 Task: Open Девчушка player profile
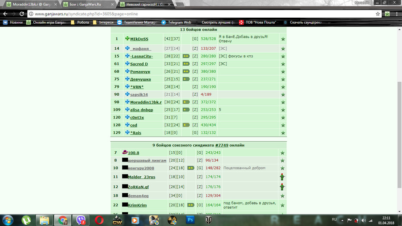click(140, 79)
